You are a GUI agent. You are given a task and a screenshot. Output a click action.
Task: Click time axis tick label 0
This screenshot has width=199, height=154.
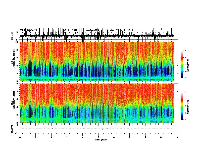coord(20,137)
